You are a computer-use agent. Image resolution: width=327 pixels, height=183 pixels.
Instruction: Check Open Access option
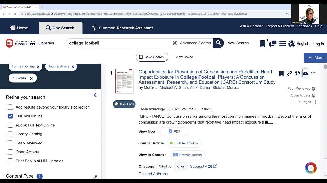[x=10, y=152]
